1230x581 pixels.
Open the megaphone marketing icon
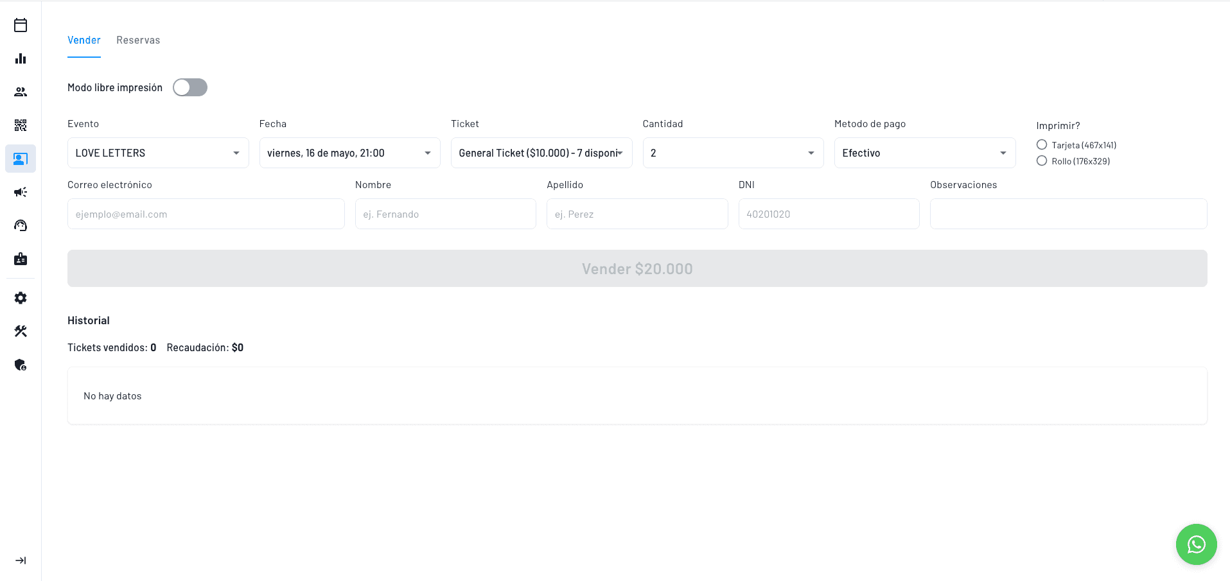pos(21,192)
